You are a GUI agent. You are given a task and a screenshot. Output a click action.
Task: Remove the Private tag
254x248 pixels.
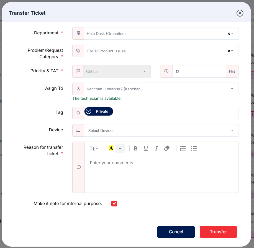88,111
